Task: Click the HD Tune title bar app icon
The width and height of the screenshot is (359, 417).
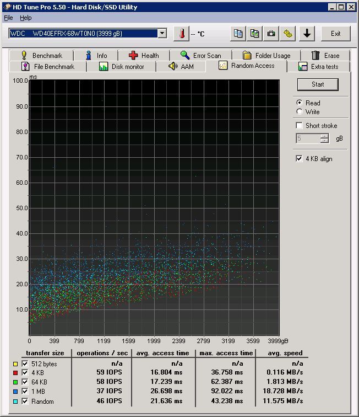Action: [7, 7]
